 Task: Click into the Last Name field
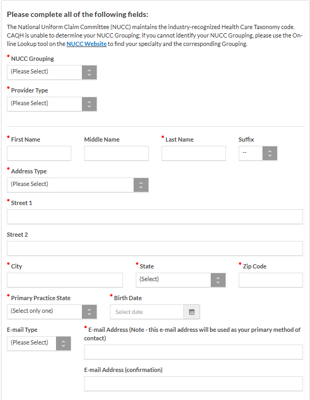(194, 153)
